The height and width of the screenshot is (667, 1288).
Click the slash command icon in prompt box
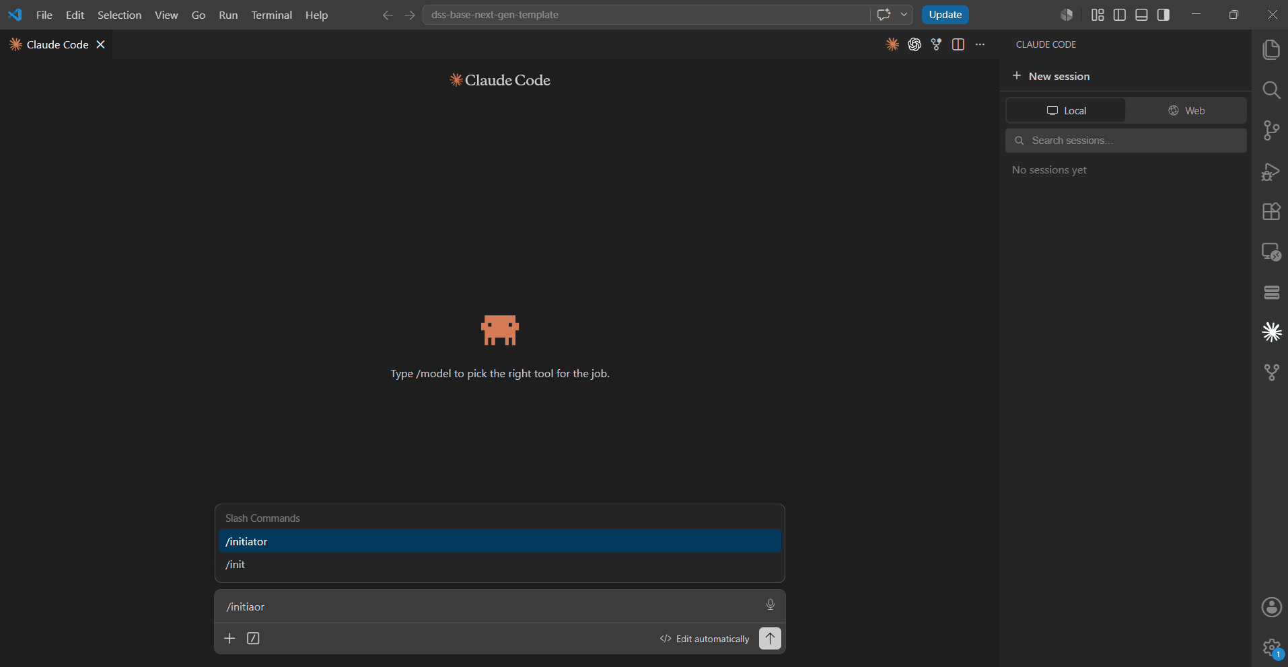[253, 638]
